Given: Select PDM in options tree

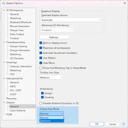Looking at the screenshot, I should (x=9, y=114).
